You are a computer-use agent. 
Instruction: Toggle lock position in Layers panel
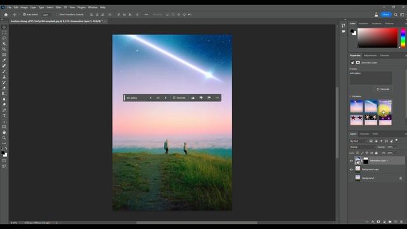point(367,153)
